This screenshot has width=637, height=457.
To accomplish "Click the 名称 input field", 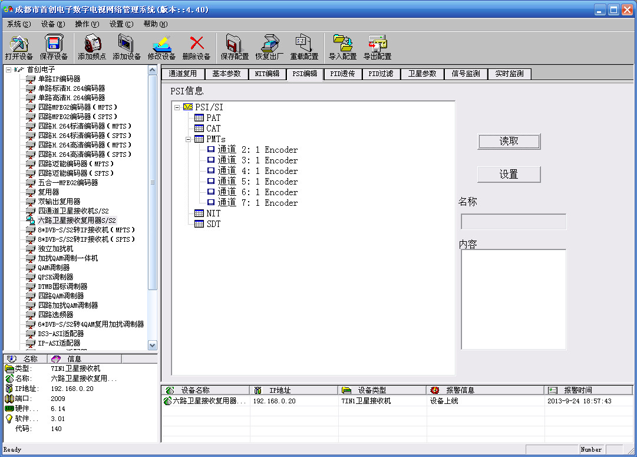I will point(513,222).
